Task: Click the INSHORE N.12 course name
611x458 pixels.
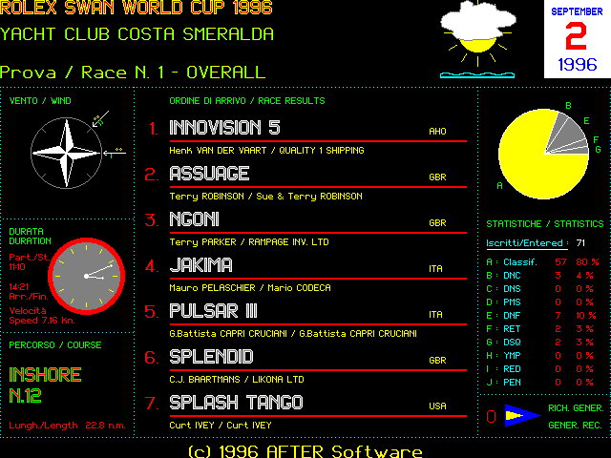Action: click(45, 385)
